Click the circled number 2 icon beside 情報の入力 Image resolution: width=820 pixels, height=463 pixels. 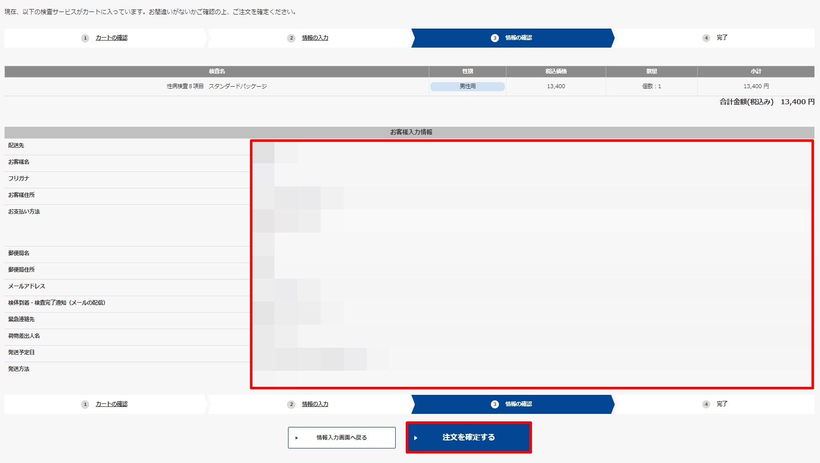pyautogui.click(x=291, y=38)
